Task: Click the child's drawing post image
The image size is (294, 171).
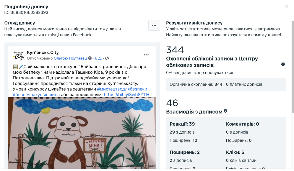Action: (x=82, y=133)
